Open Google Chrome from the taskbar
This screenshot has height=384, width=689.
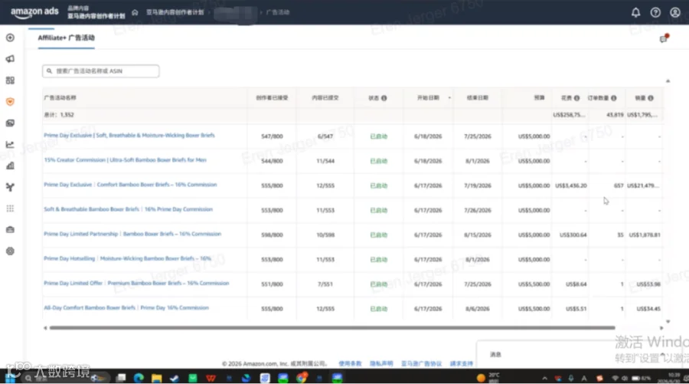point(302,378)
